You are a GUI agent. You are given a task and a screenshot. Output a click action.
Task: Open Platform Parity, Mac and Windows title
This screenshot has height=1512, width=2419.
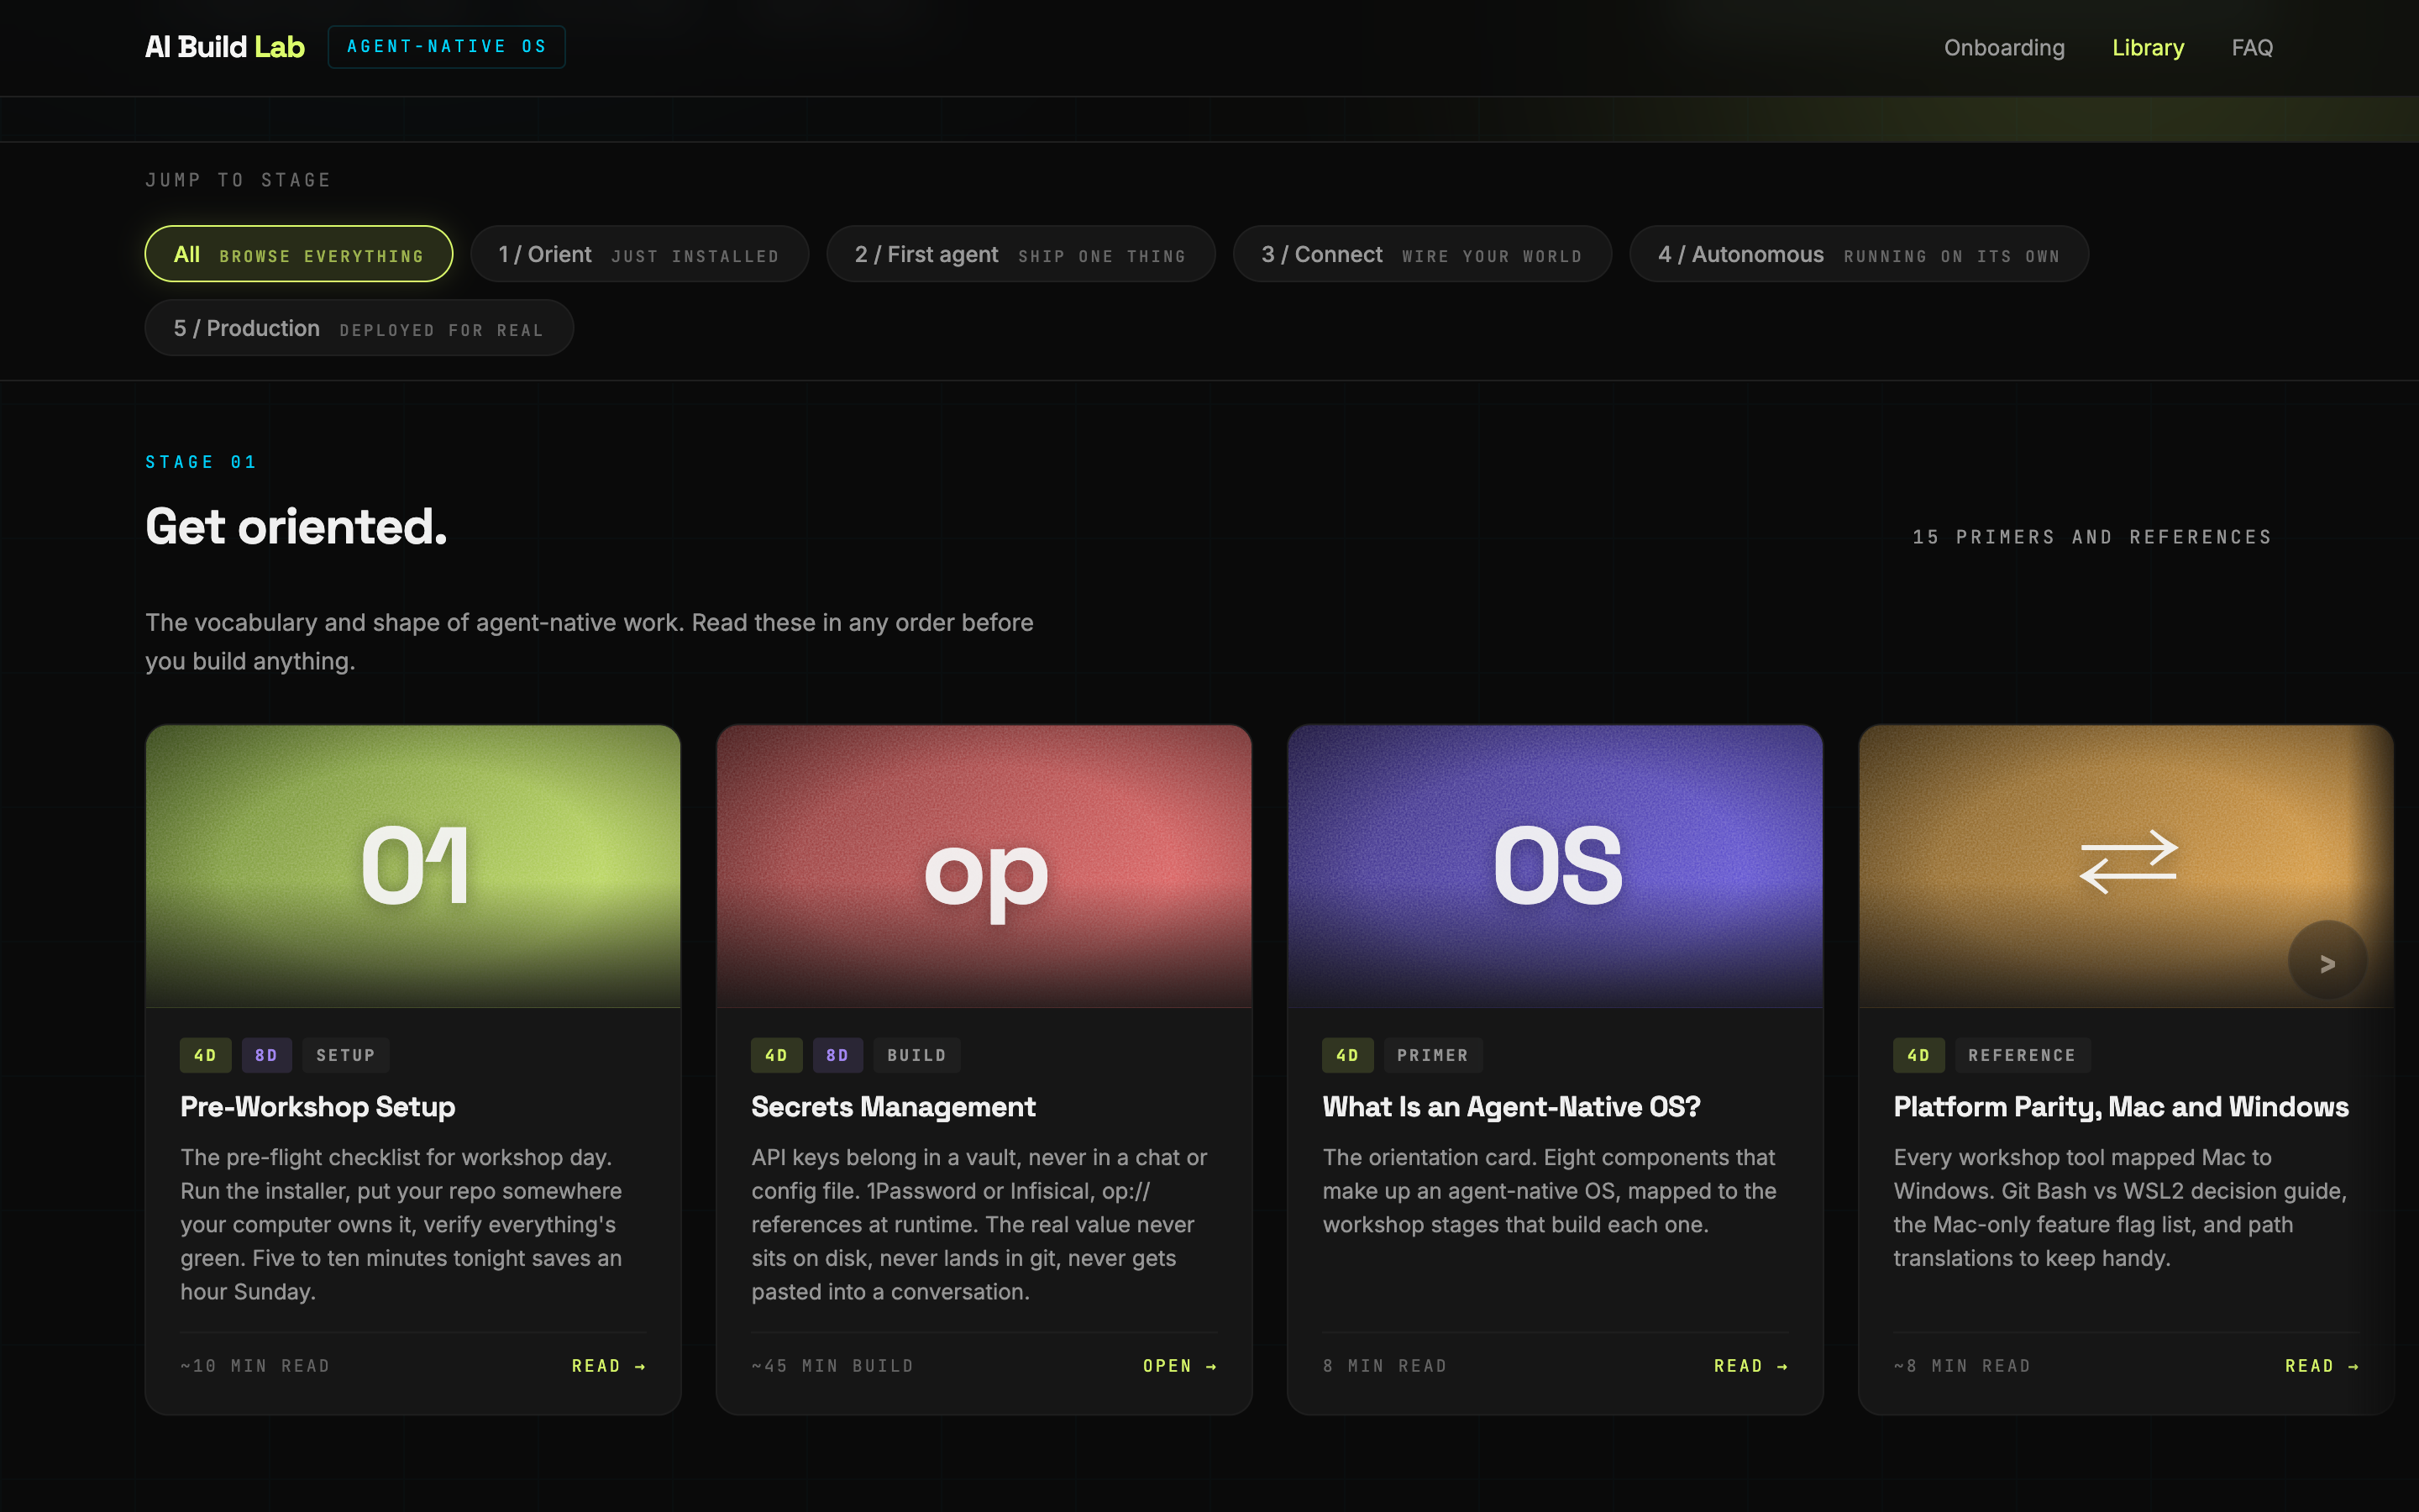coord(2120,1107)
